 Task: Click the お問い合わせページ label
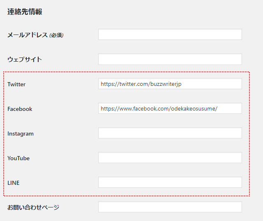33,207
